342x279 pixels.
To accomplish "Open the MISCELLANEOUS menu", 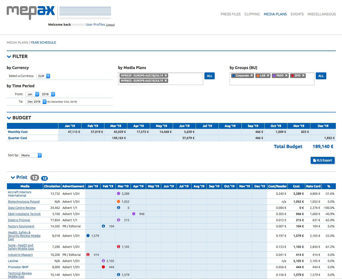I will click(322, 14).
